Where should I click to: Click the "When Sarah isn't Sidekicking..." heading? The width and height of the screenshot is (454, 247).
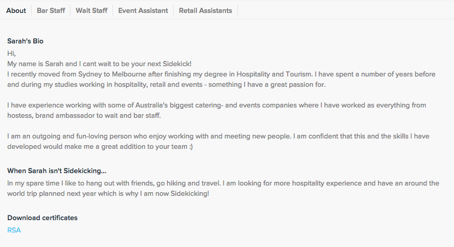pyautogui.click(x=58, y=171)
